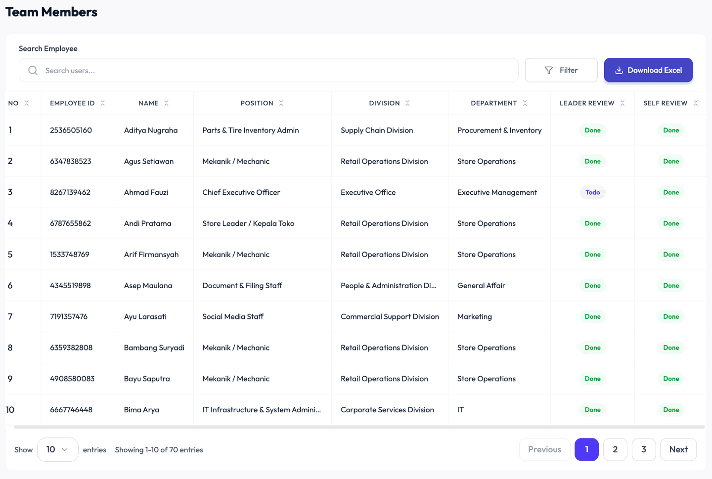Screen dimensions: 712x479
Task: Click the Filter button
Action: click(561, 70)
